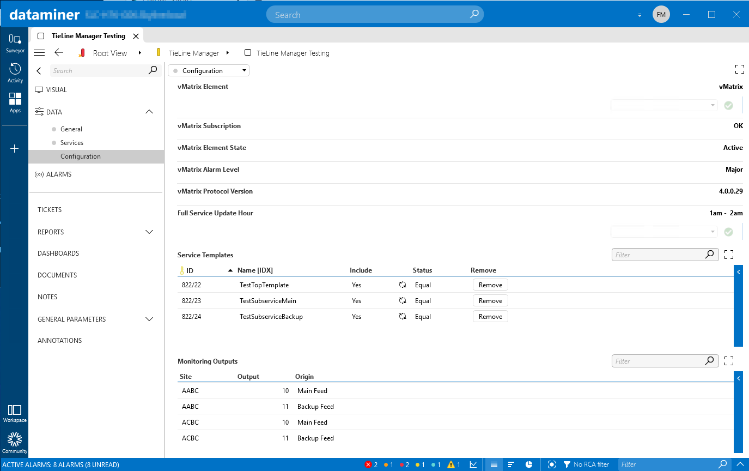Expand the Service Templates table to fullscreen
This screenshot has height=471, width=749.
pyautogui.click(x=729, y=255)
